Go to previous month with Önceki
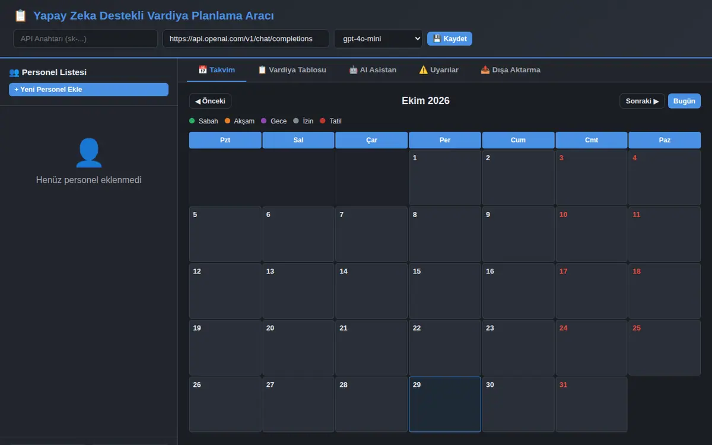712x445 pixels. point(210,101)
